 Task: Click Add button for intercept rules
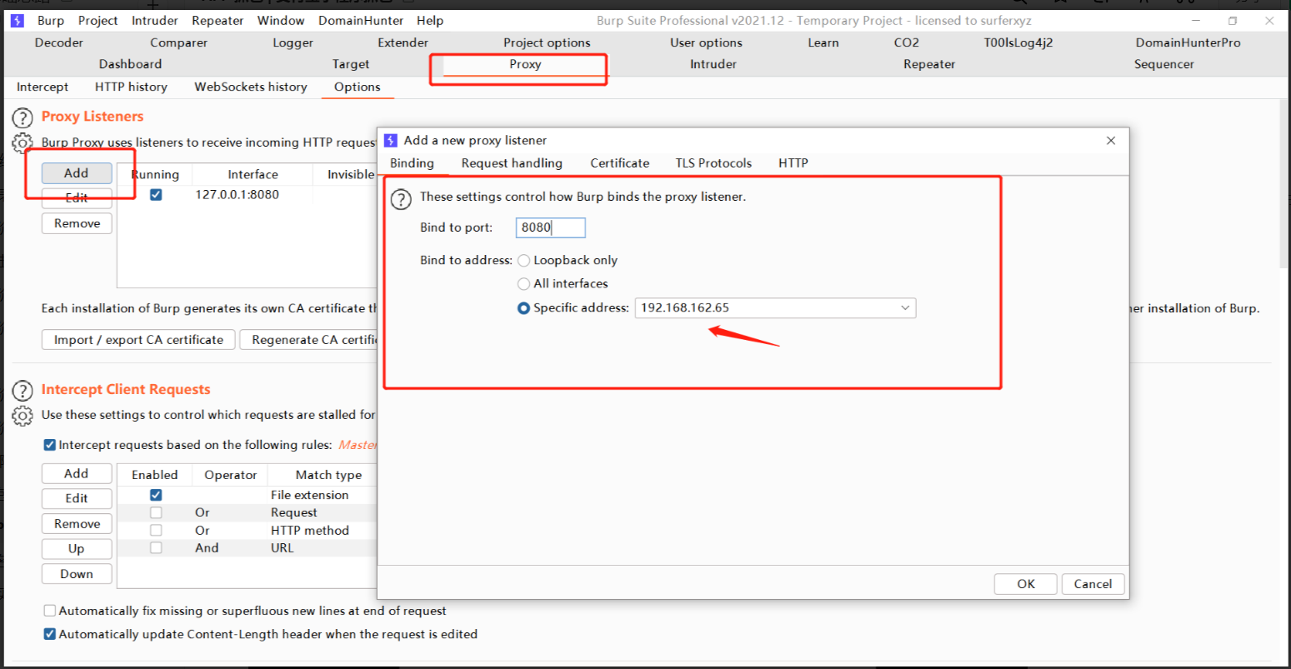point(77,473)
